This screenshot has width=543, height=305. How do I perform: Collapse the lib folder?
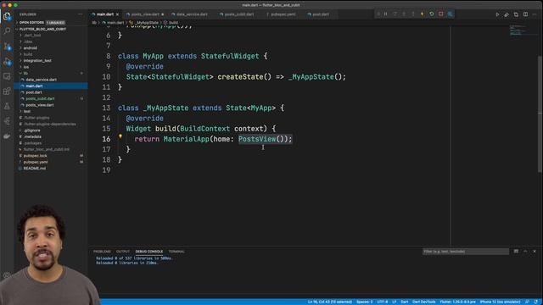25,74
